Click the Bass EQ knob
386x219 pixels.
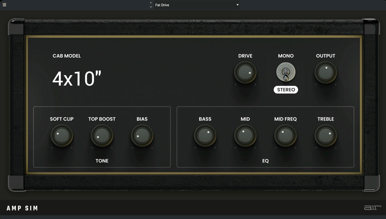coord(205,136)
